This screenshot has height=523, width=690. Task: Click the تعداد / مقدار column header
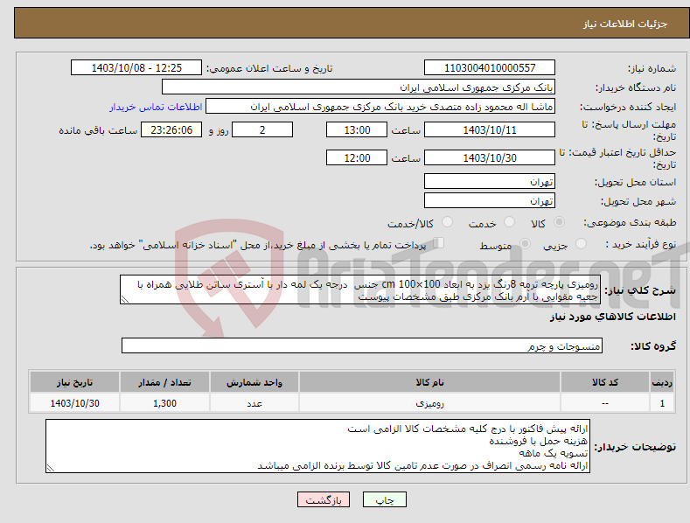click(x=164, y=382)
